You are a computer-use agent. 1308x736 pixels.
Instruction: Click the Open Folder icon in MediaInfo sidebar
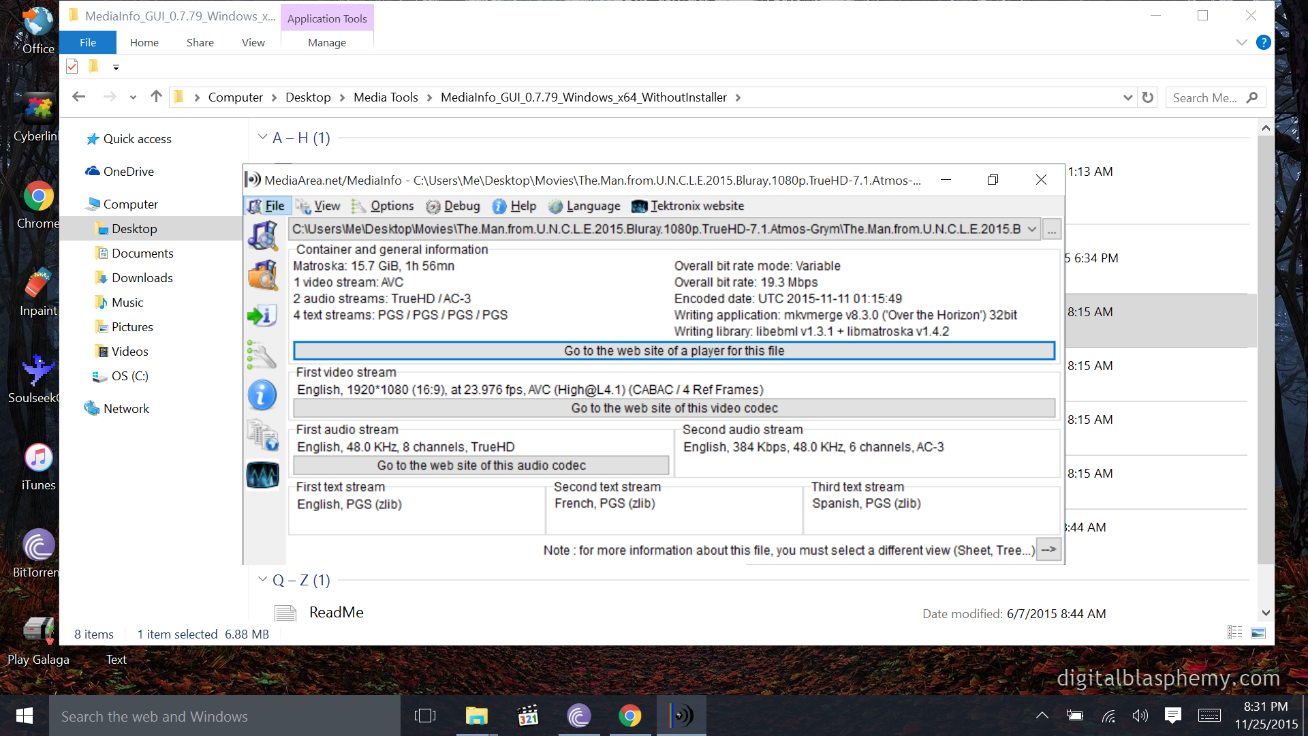pyautogui.click(x=262, y=275)
